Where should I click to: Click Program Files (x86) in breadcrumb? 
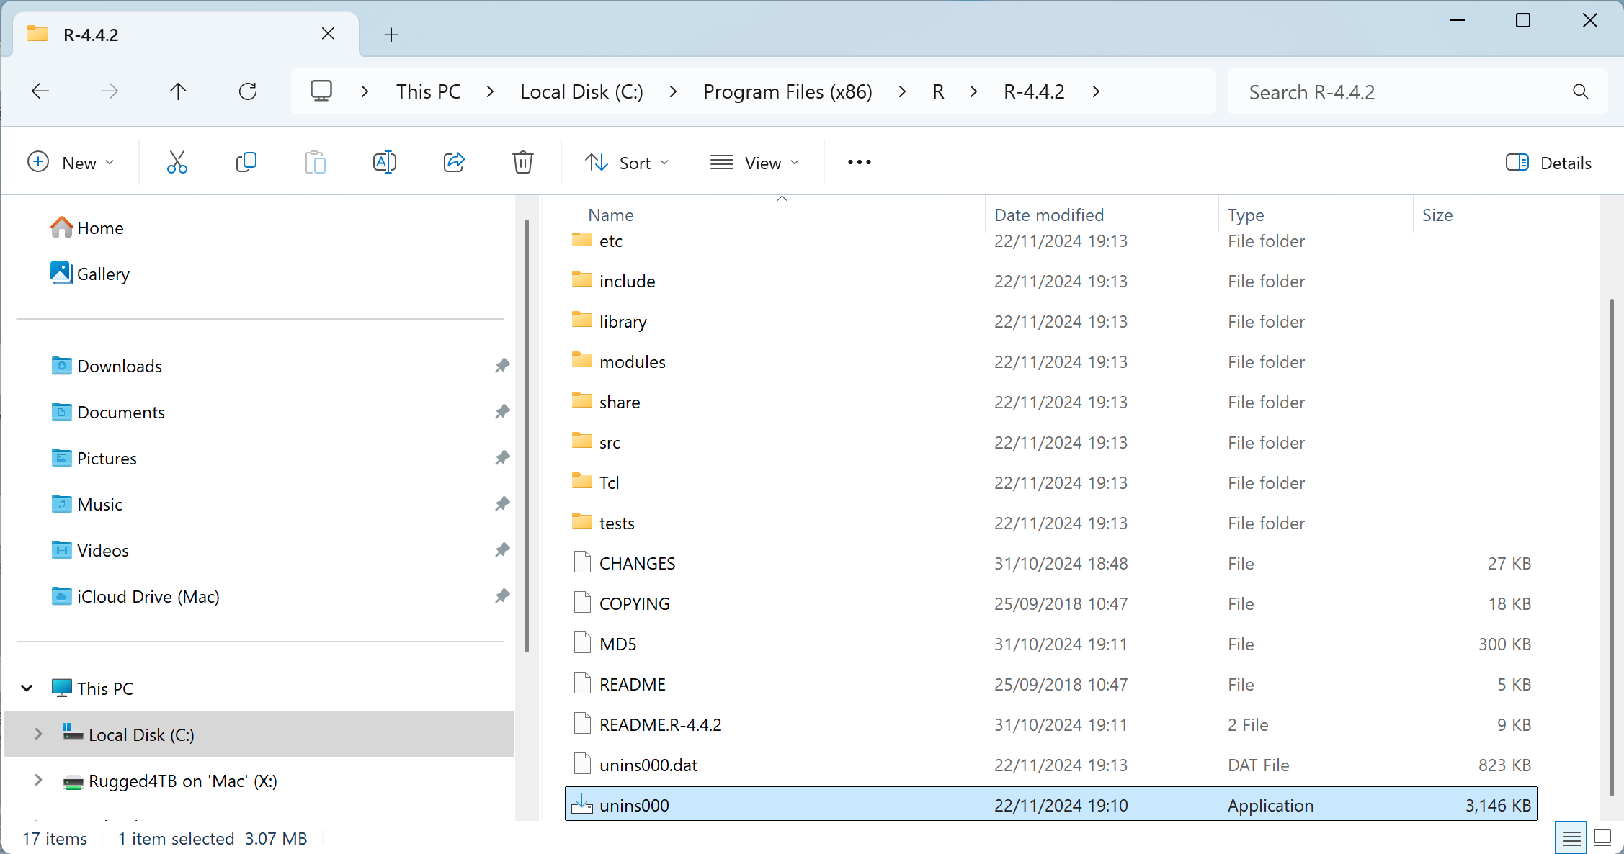(788, 91)
